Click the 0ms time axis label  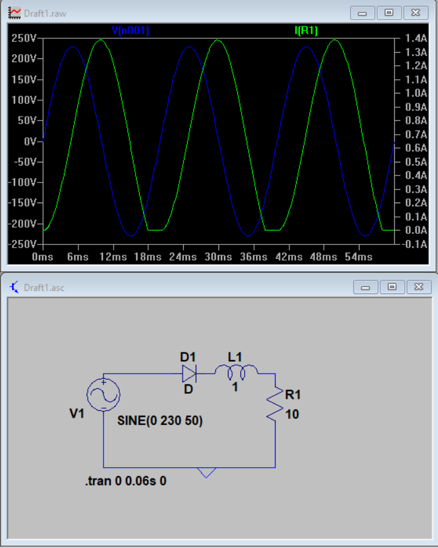pyautogui.click(x=43, y=257)
